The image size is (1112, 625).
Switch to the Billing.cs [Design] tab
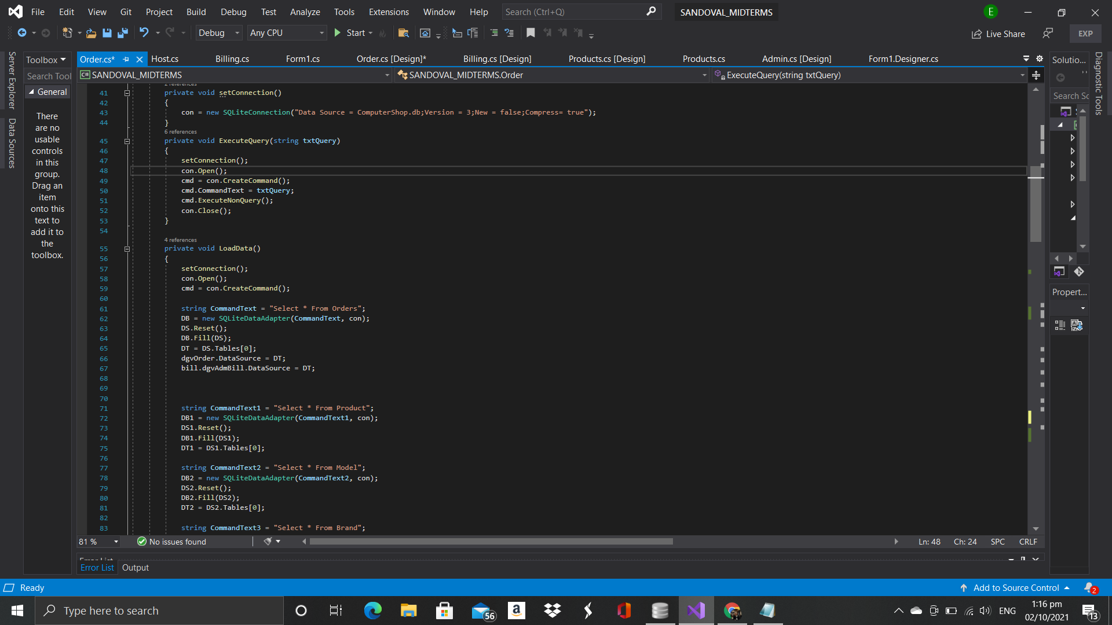(497, 59)
